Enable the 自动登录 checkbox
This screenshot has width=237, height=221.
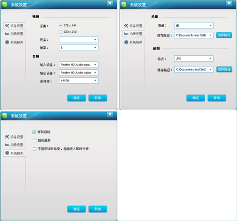(35, 140)
